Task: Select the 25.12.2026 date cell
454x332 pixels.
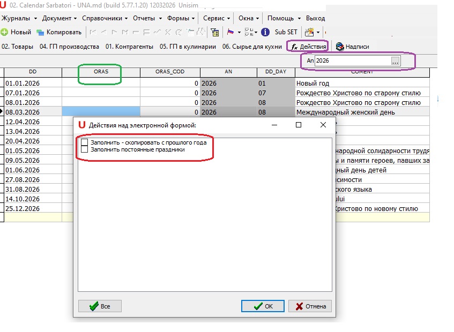Action: [x=33, y=208]
